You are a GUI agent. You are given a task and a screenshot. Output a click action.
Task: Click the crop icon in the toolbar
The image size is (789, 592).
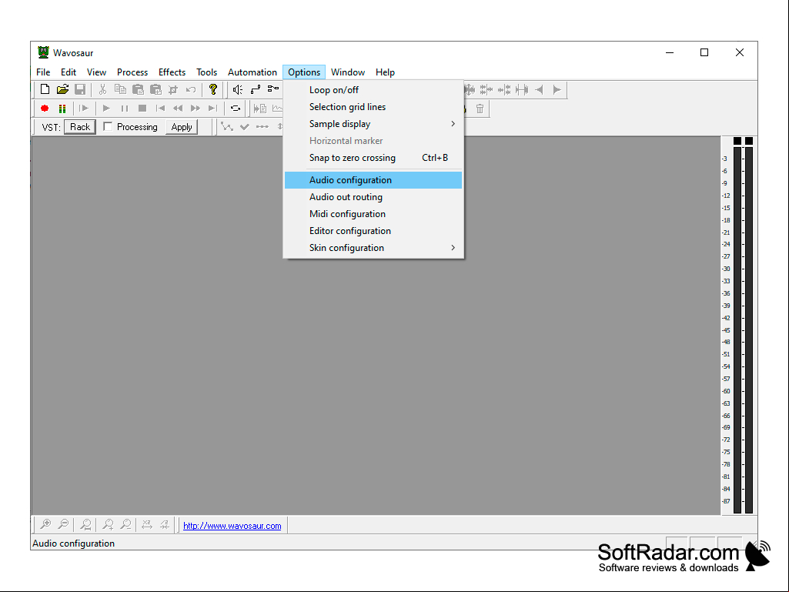tap(173, 89)
